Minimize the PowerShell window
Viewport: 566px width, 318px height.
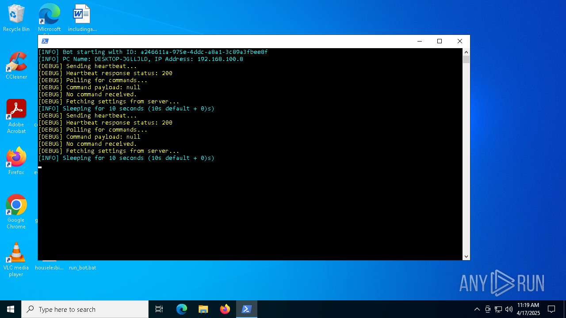(420, 41)
